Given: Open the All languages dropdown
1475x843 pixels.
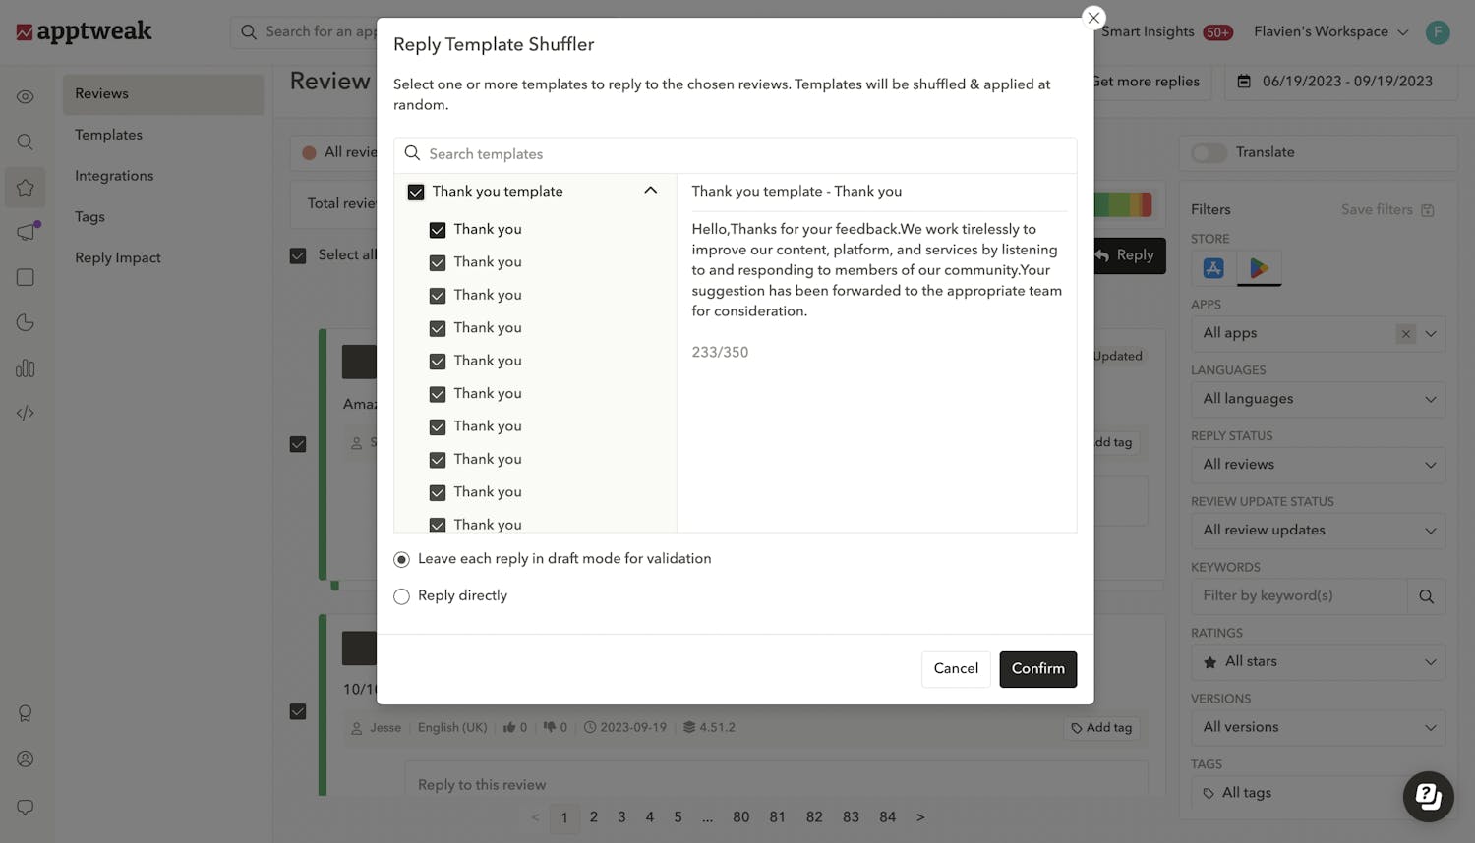Looking at the screenshot, I should pos(1318,399).
